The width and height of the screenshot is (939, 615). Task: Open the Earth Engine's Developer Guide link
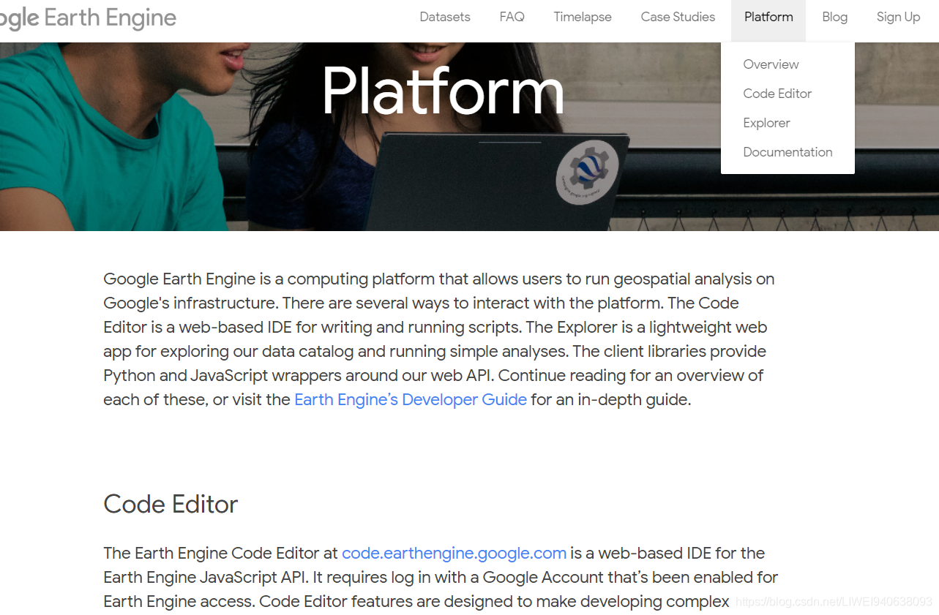411,399
